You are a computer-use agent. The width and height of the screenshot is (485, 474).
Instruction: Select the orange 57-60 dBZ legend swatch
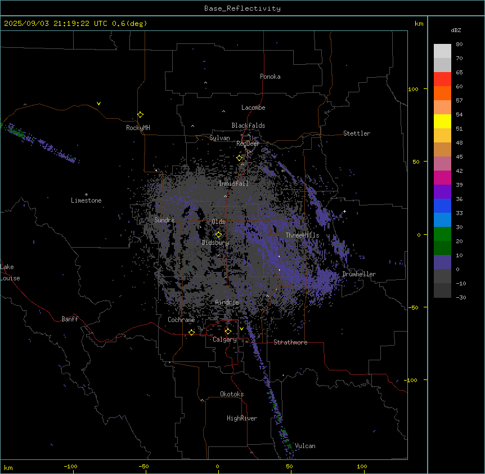point(442,93)
